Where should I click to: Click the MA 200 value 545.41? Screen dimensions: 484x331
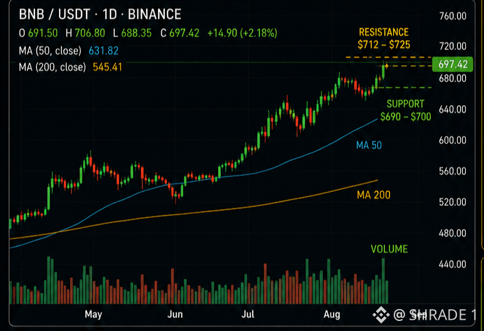tap(108, 67)
